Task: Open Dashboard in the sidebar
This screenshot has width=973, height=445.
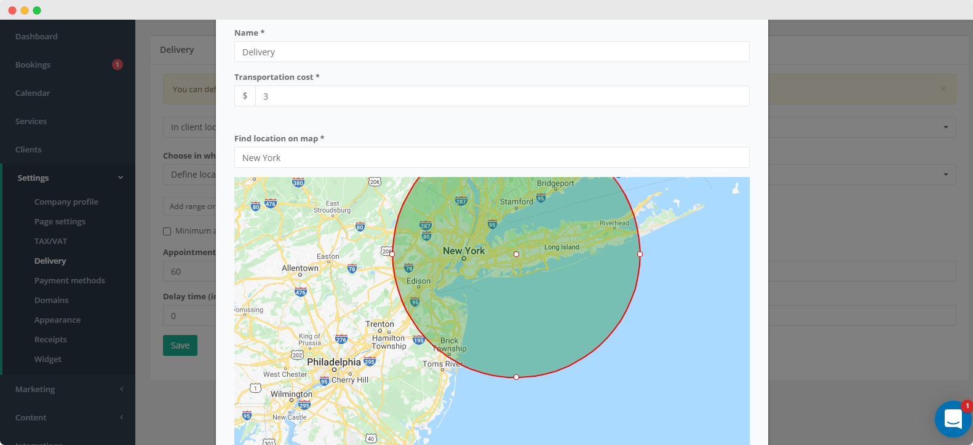Action: pyautogui.click(x=36, y=36)
